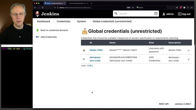Screen dimensions: 196x110
Task: Click the credential type icon in dpope-mbp1 row
Action: point(84,50)
